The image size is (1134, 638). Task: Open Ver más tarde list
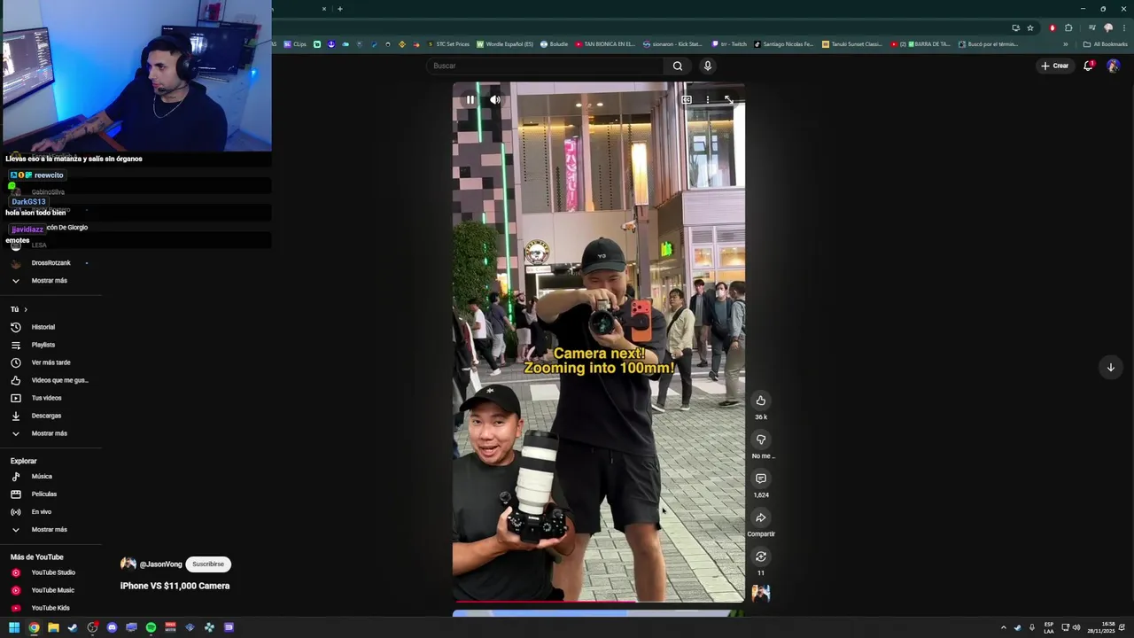(50, 362)
